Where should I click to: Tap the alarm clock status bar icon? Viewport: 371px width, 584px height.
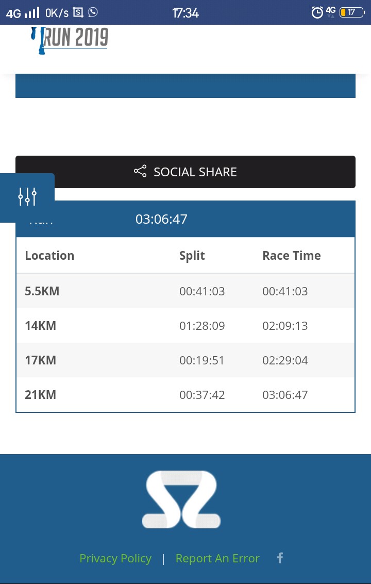click(x=317, y=13)
